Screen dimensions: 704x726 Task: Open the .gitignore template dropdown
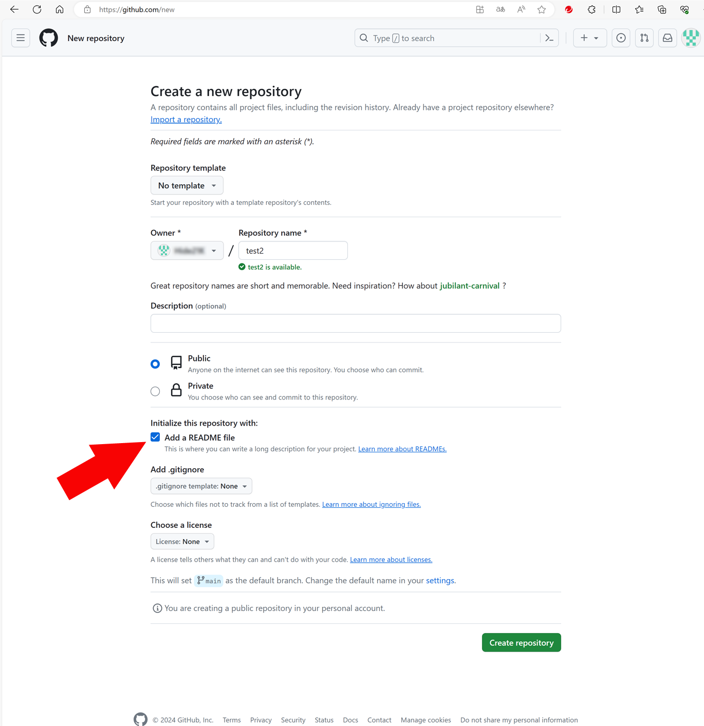(x=201, y=486)
